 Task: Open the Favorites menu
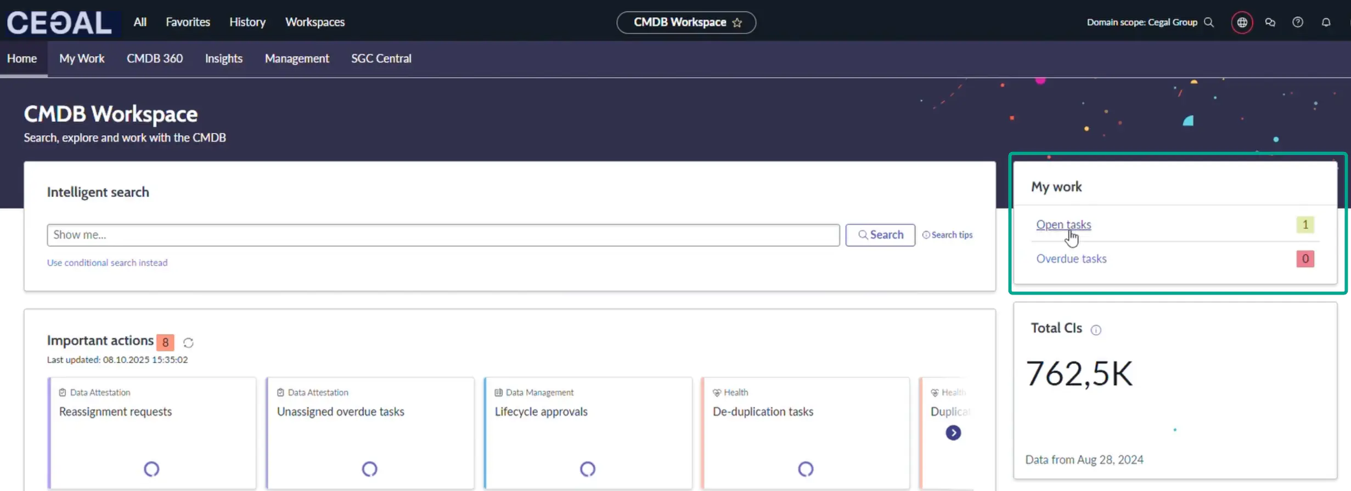pyautogui.click(x=188, y=22)
